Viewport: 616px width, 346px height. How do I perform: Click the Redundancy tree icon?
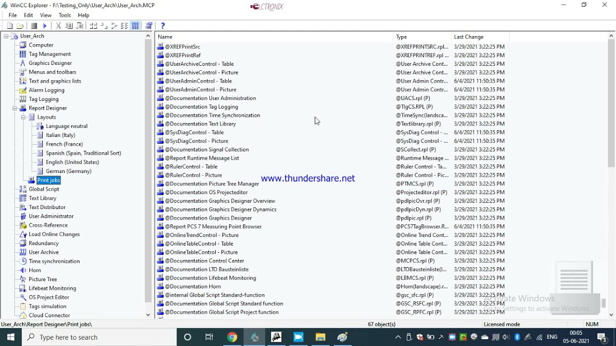tap(23, 244)
